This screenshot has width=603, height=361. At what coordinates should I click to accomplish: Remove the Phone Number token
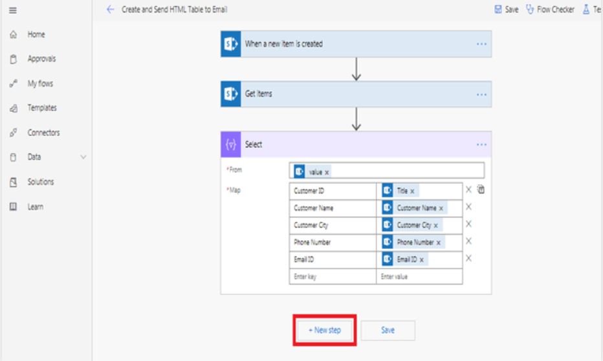pos(439,243)
